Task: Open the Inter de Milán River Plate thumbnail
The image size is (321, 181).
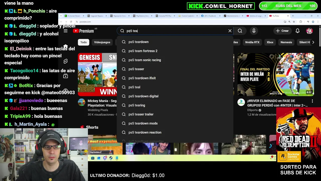Action: click(276, 74)
